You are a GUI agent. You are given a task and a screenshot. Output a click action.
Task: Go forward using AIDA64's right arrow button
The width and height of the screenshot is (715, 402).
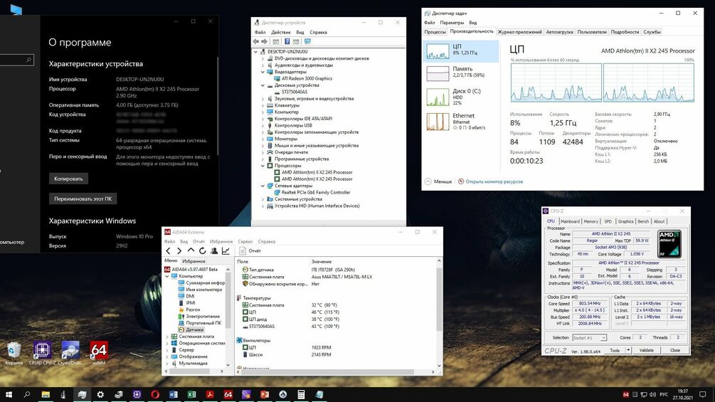[x=179, y=250]
